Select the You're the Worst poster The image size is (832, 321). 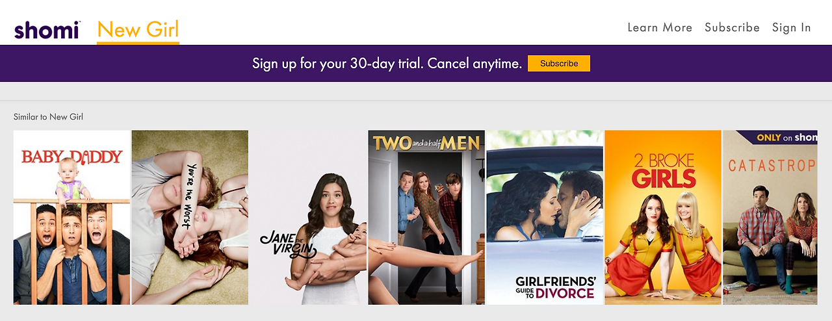(x=190, y=217)
